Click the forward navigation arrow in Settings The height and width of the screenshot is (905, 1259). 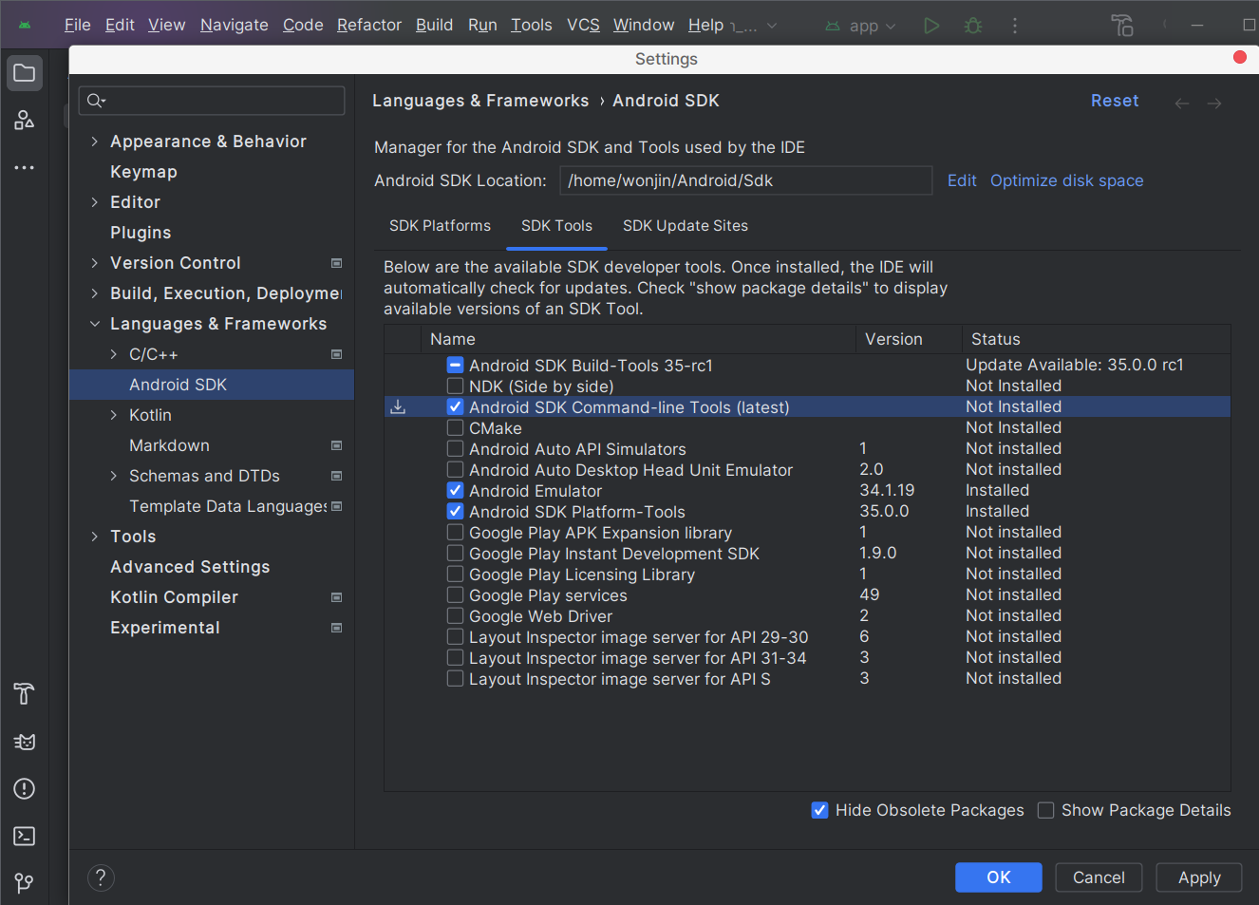(1214, 103)
